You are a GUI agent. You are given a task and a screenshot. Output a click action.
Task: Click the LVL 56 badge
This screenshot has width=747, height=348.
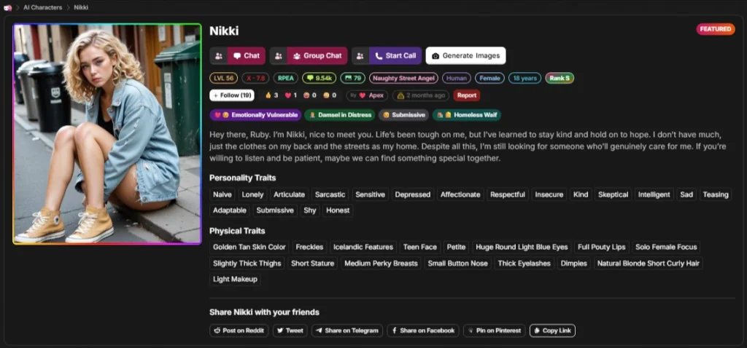pos(223,78)
